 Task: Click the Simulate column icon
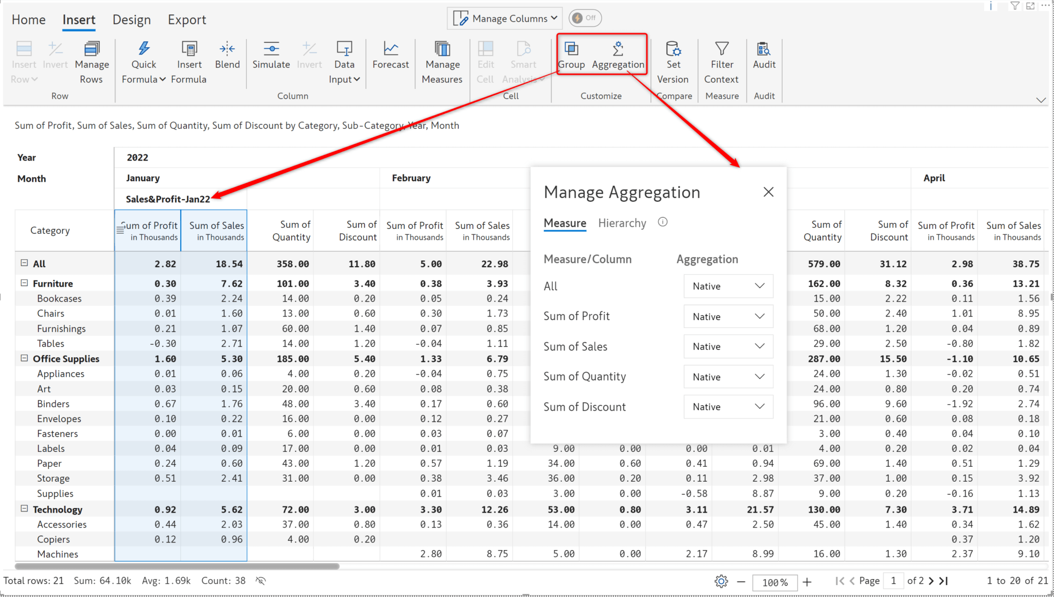(271, 48)
